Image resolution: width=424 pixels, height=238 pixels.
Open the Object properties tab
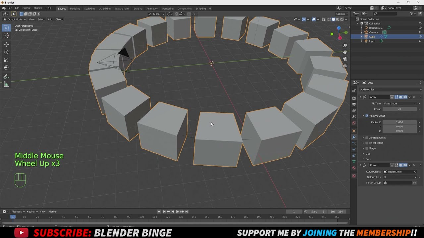354,131
